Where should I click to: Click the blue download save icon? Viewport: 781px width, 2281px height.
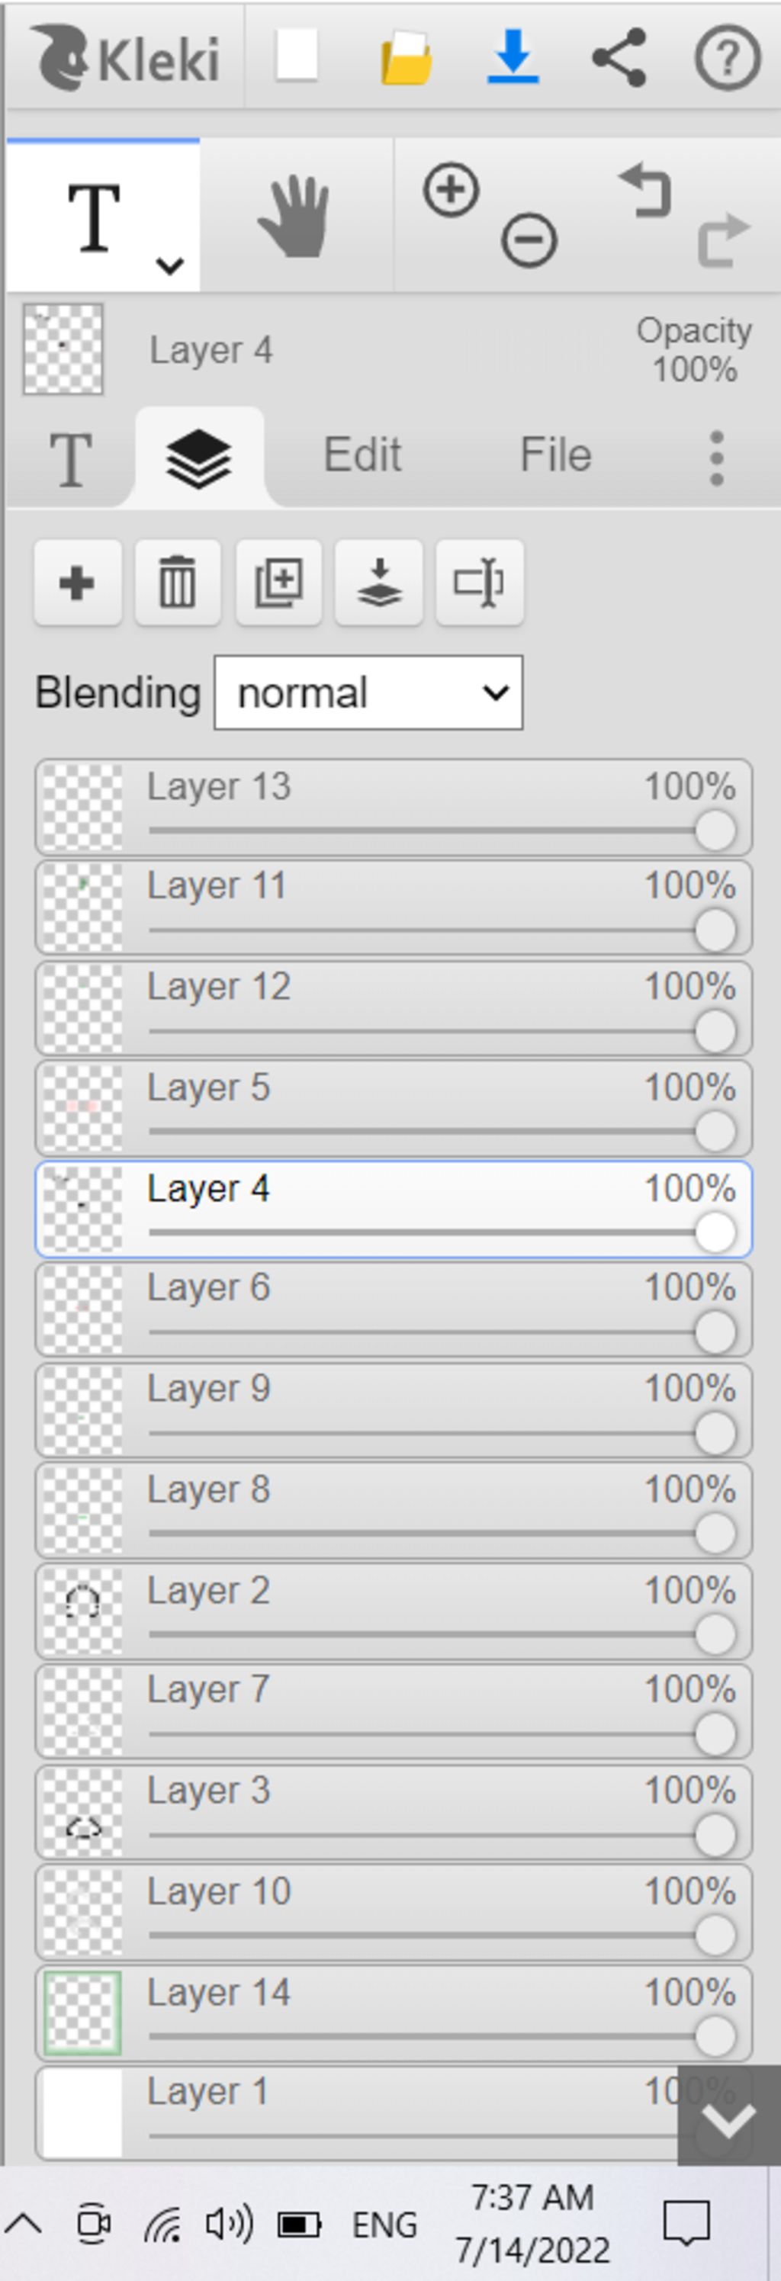click(513, 56)
